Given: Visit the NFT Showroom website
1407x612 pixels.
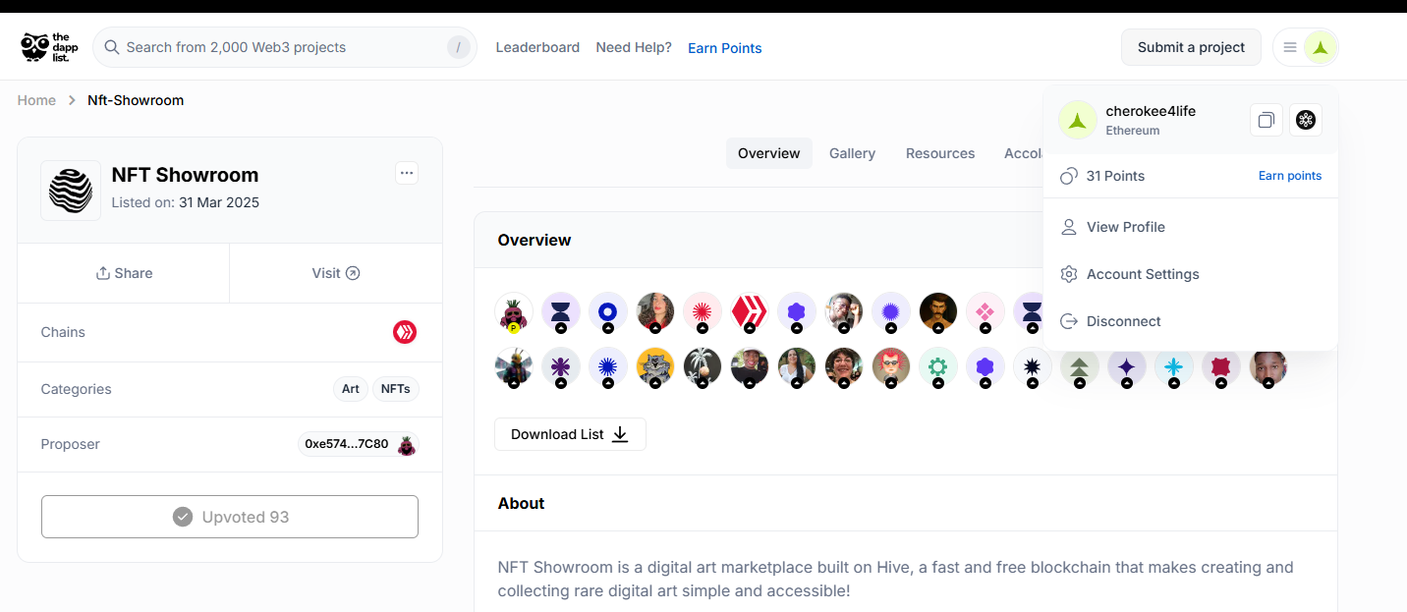Looking at the screenshot, I should tap(336, 273).
